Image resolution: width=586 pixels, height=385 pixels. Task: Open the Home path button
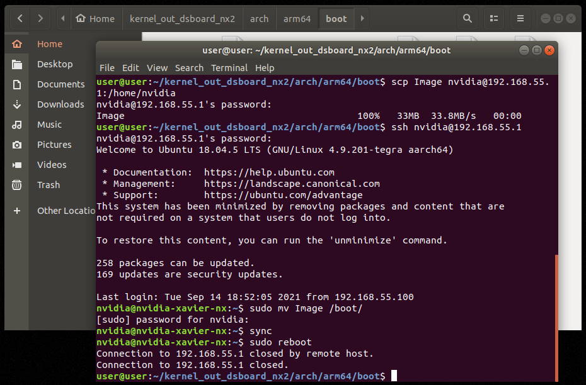tap(96, 19)
